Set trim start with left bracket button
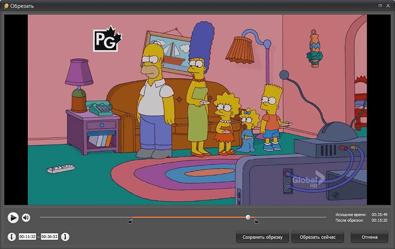 click(x=12, y=237)
